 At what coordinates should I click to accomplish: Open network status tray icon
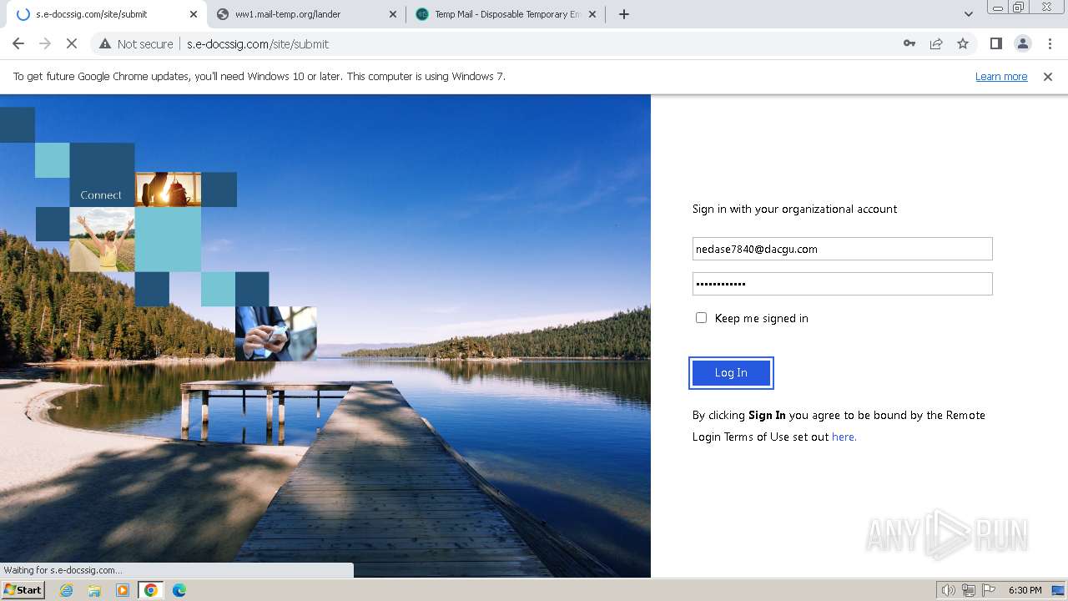coord(969,590)
